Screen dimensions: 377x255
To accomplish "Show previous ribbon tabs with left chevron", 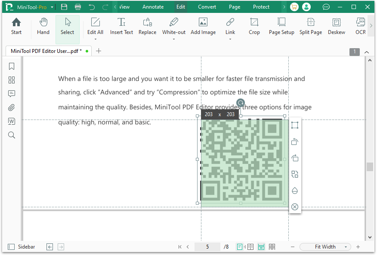I will pos(115,7).
